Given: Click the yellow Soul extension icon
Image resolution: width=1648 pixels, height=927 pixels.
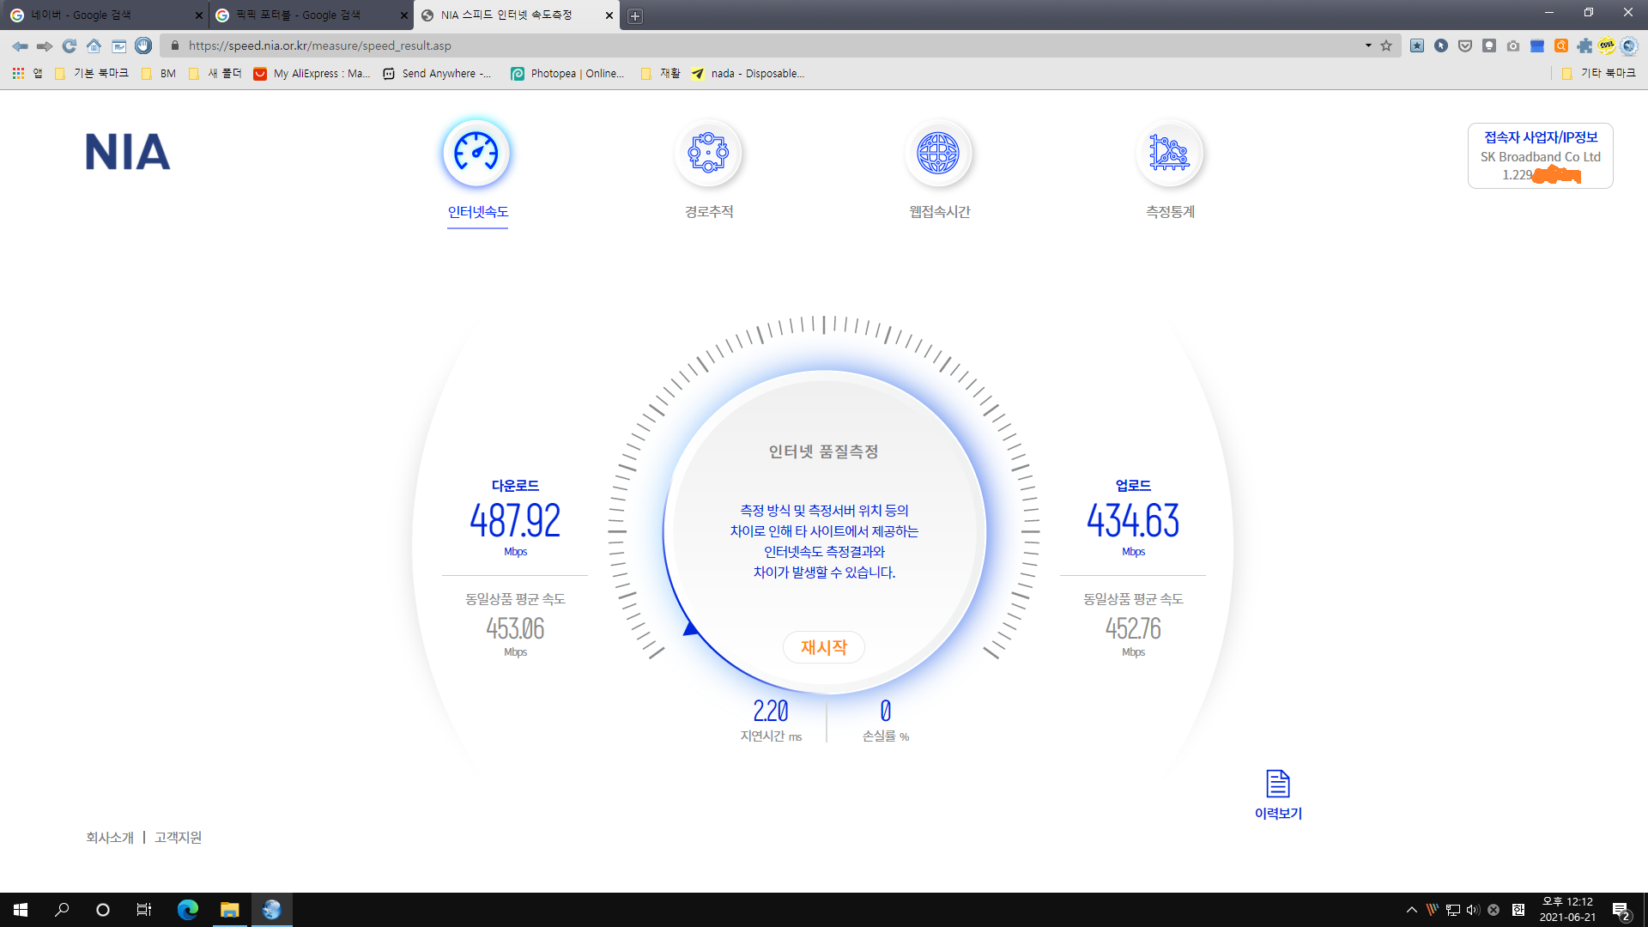Looking at the screenshot, I should click(x=1607, y=45).
